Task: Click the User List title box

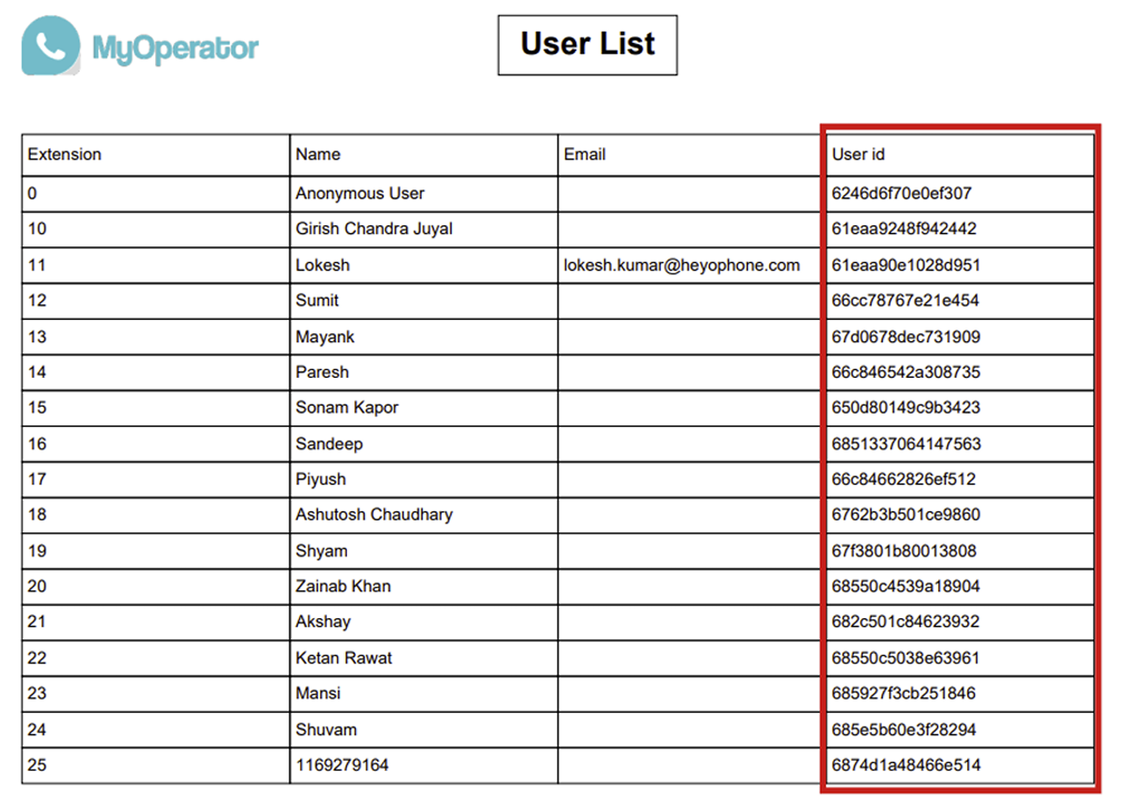Action: point(587,44)
